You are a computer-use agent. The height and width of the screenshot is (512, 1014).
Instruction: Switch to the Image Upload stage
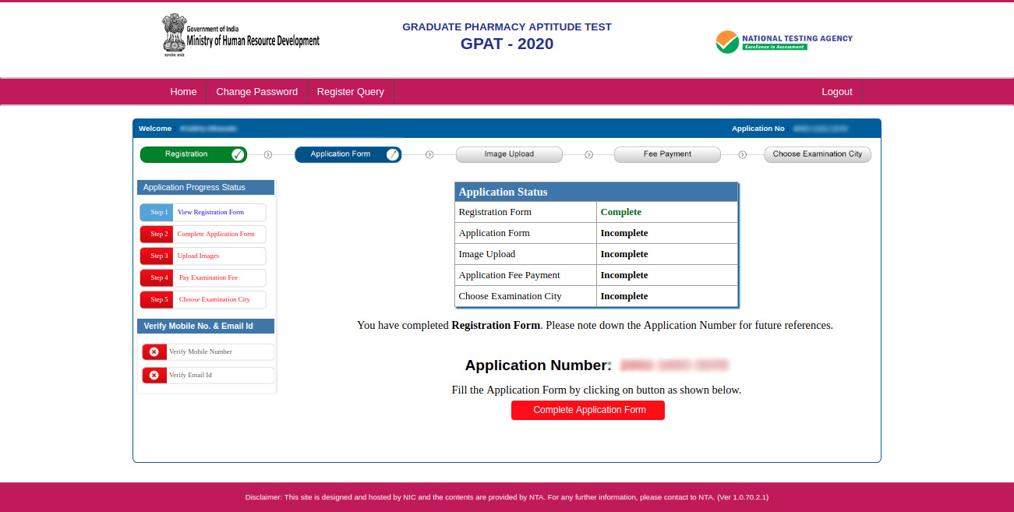click(x=509, y=154)
